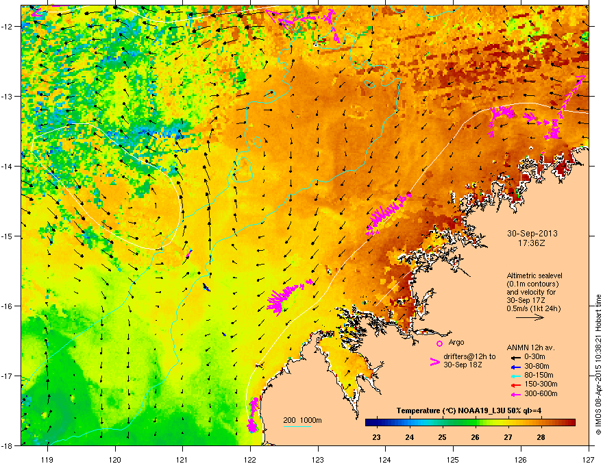603x466 pixels.
Task: Click the 'drifters@12h to' legend text
Action: pos(469,357)
